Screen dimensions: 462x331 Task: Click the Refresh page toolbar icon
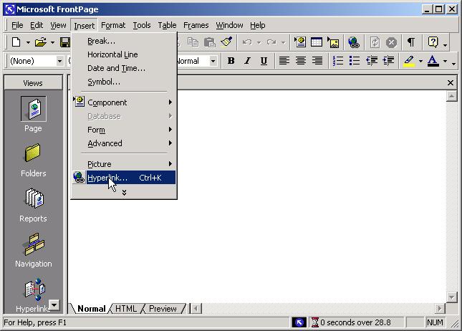point(375,42)
